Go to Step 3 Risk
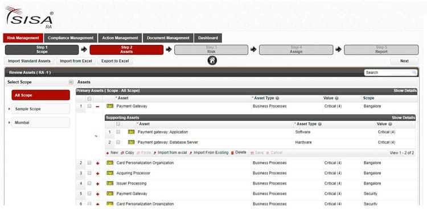 click(211, 50)
